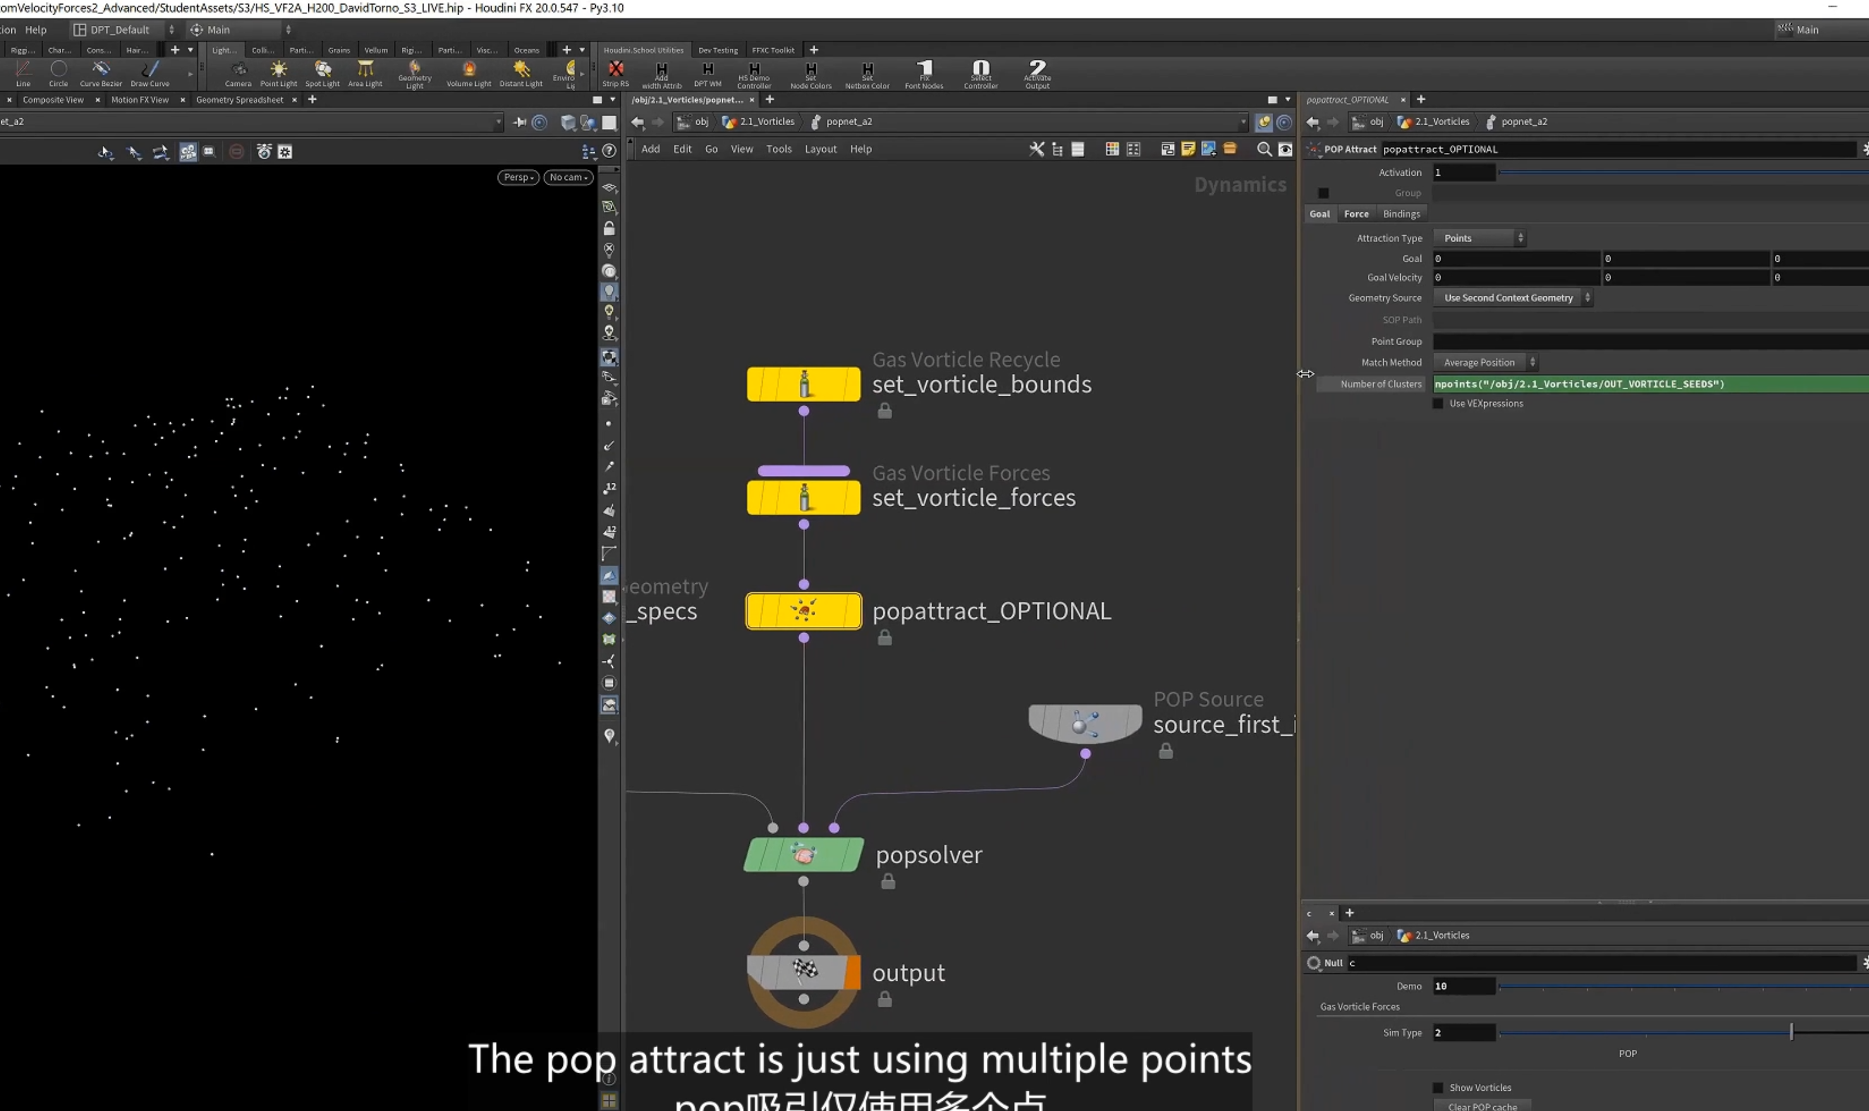The height and width of the screenshot is (1111, 1869).
Task: Open the Geometry Source dropdown
Action: pyautogui.click(x=1512, y=298)
